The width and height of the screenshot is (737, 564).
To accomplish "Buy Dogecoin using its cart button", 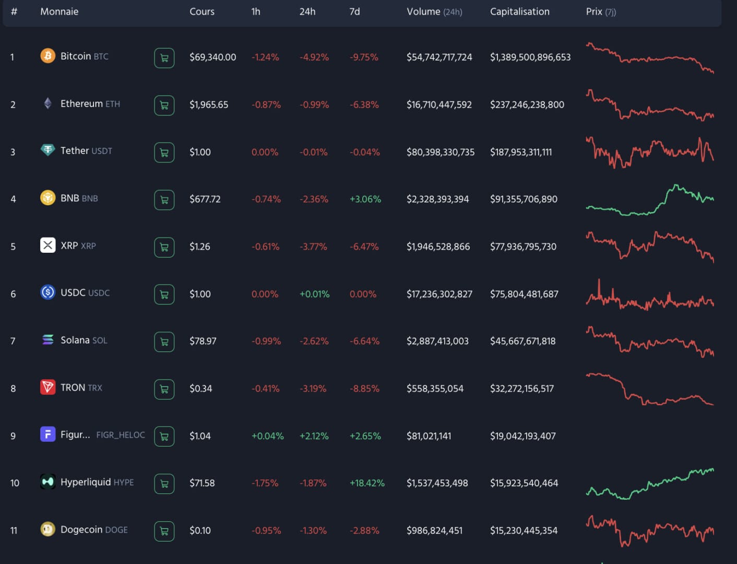I will pos(164,532).
